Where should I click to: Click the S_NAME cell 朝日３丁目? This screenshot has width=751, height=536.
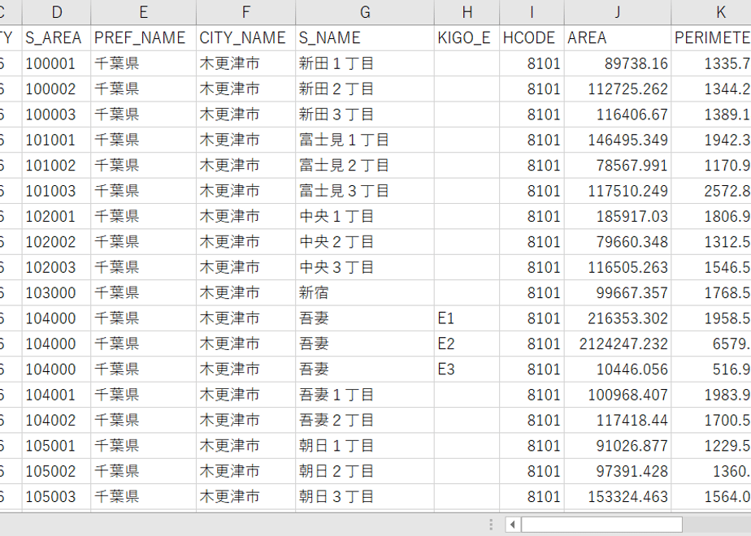365,497
